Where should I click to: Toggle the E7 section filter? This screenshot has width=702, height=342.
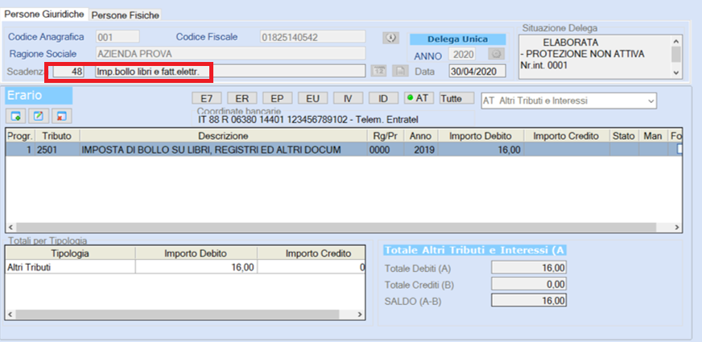coord(205,98)
